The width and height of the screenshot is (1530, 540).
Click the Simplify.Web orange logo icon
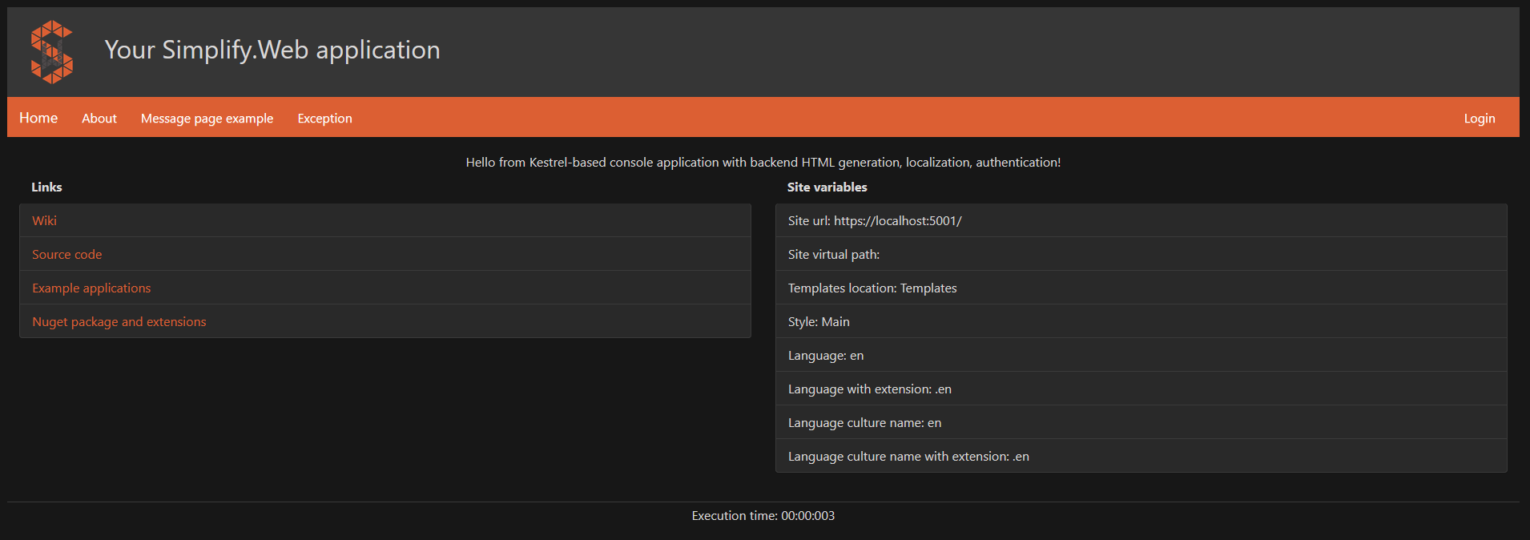coord(52,52)
